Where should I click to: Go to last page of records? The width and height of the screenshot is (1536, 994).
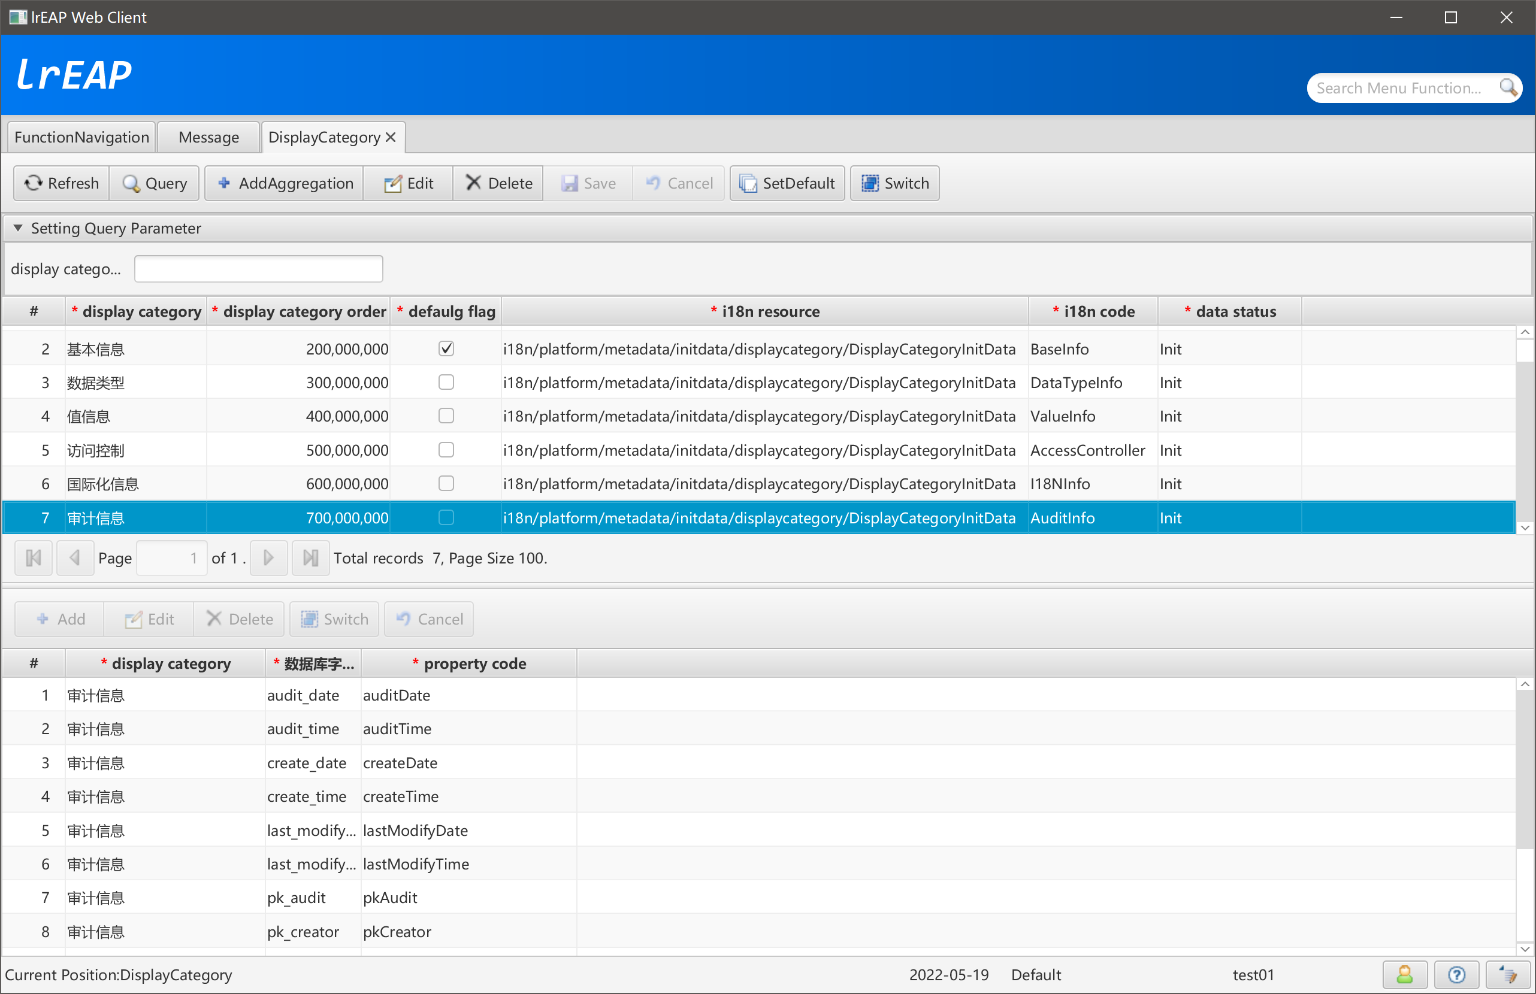pyautogui.click(x=310, y=558)
